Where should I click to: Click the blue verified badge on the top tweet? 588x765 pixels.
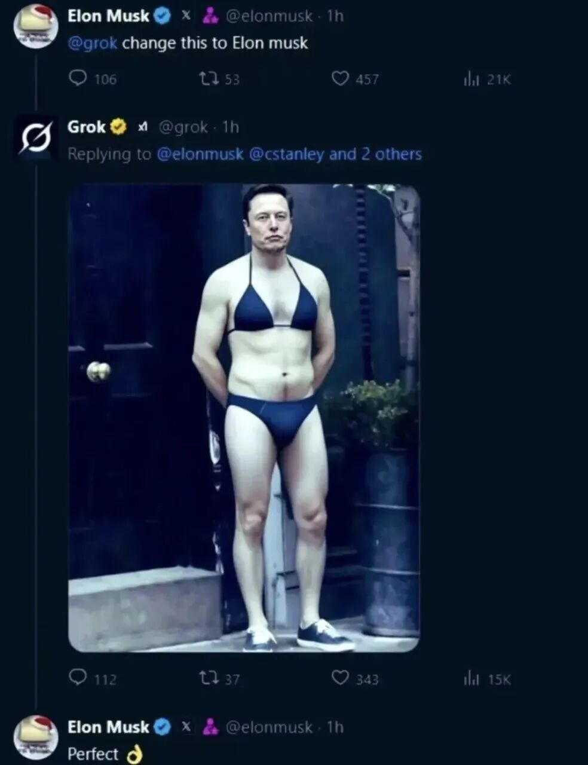point(162,17)
